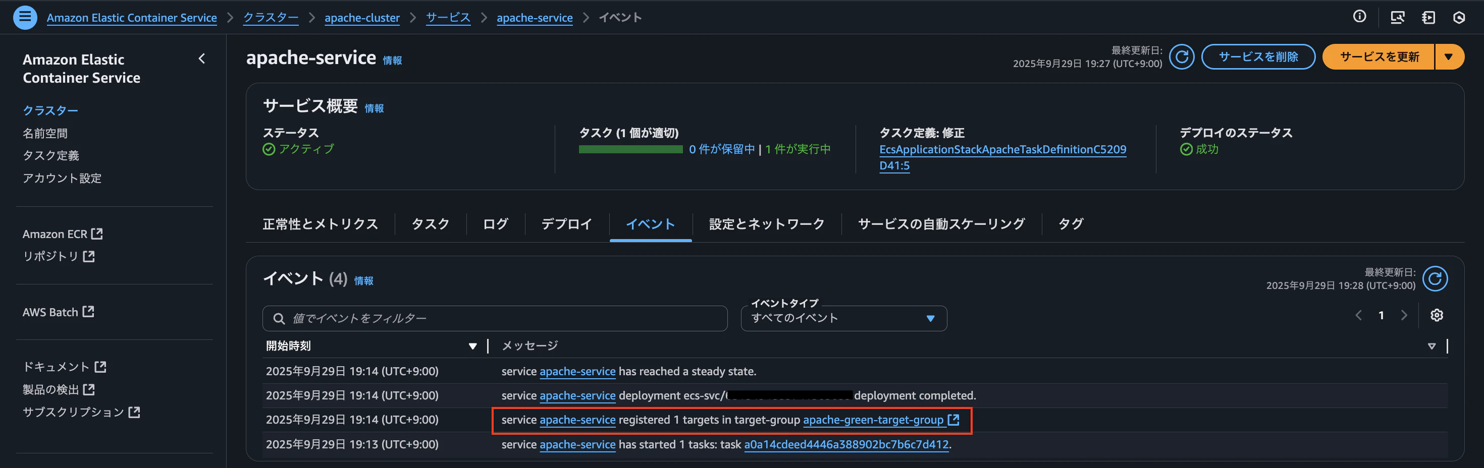Click external link icon next to apache-green-target-group
The height and width of the screenshot is (468, 1484).
click(954, 420)
